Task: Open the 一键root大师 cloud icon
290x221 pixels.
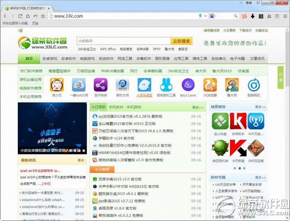Action: pyautogui.click(x=79, y=85)
